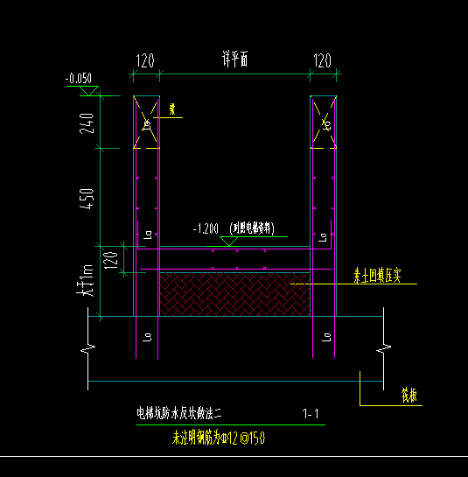468x477 pixels.
Task: Select the '素土回填压实' leader label
Action: point(377,276)
